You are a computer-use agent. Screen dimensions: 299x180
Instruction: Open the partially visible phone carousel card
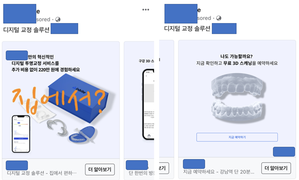coord(139,110)
